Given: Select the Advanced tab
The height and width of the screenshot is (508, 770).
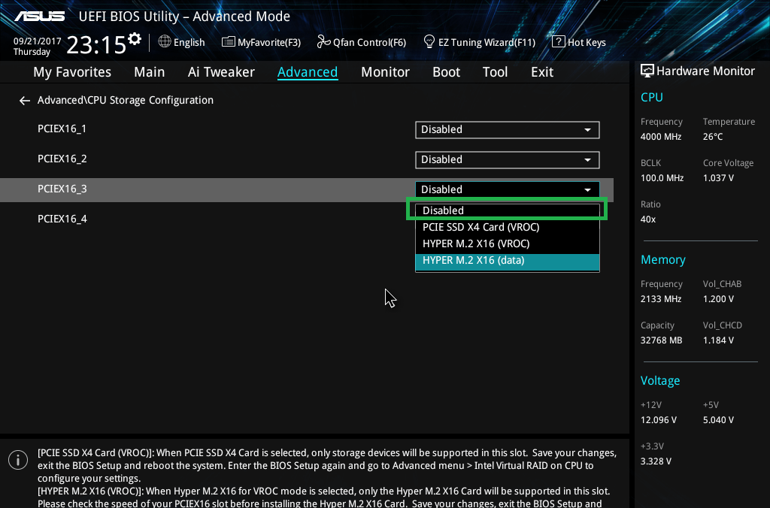Looking at the screenshot, I should 308,72.
